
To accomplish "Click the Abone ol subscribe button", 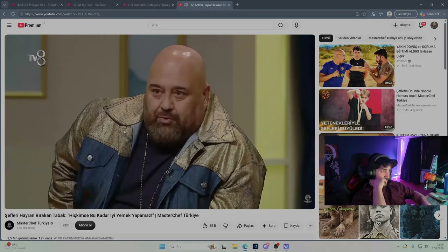I will point(85,225).
